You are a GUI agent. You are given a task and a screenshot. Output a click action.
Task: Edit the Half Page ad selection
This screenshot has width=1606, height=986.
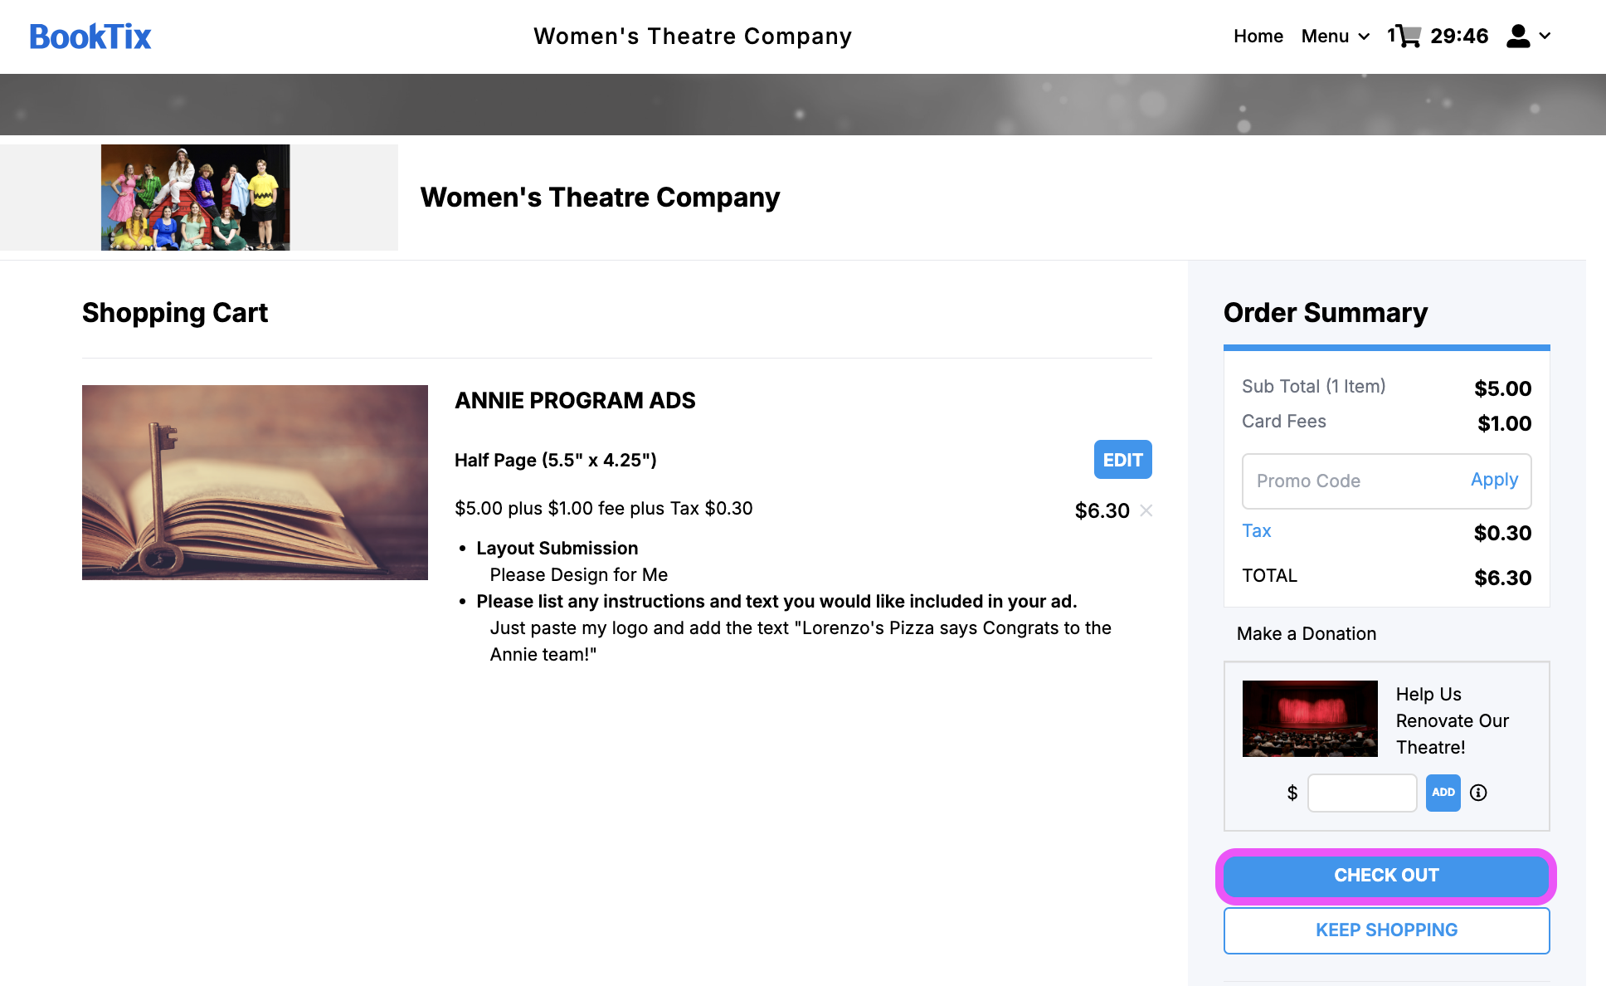click(x=1122, y=460)
